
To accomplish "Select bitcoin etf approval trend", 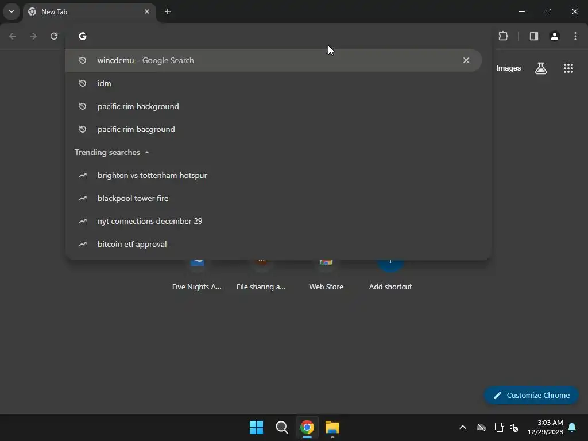I will click(x=278, y=244).
